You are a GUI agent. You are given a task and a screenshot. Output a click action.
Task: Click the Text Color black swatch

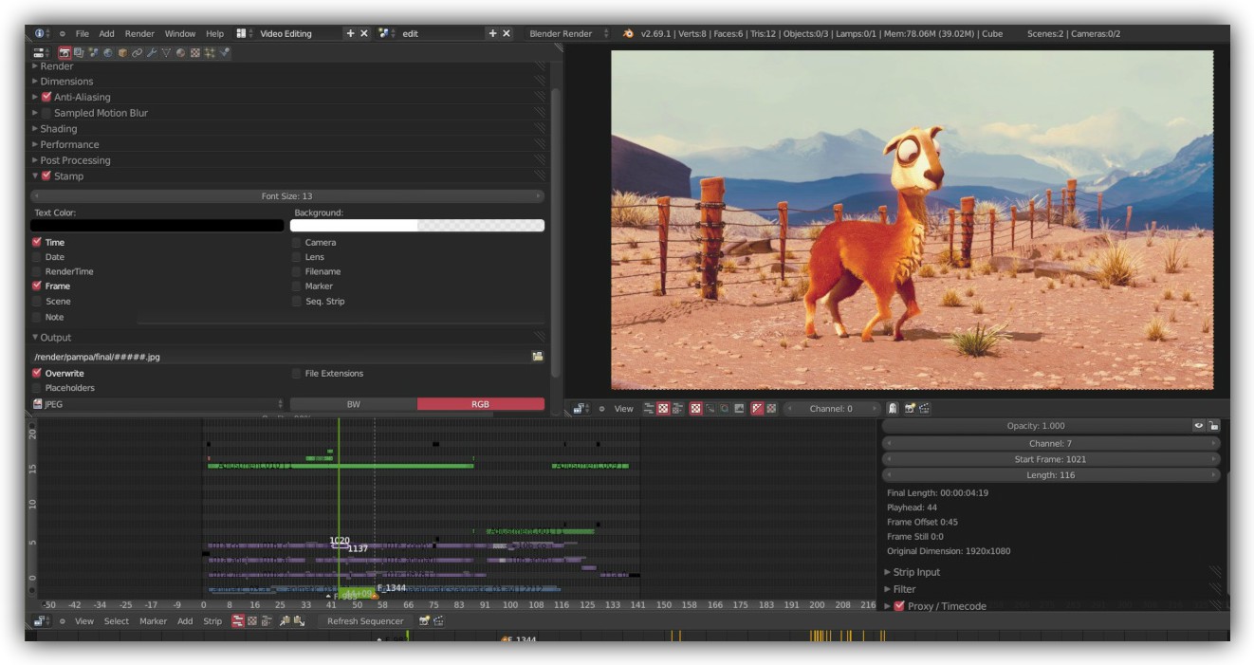157,226
